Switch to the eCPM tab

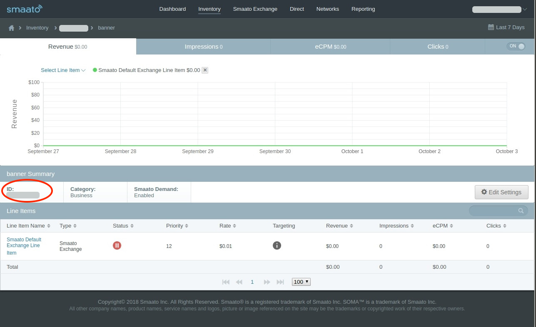pyautogui.click(x=330, y=47)
